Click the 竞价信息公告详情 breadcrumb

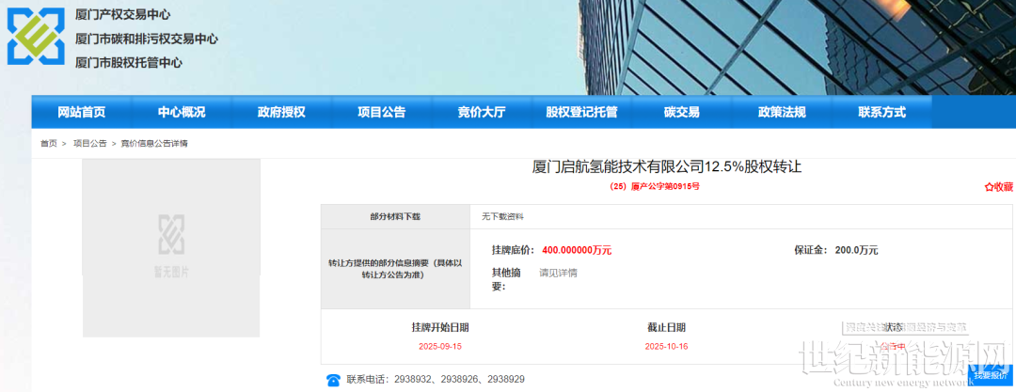coord(154,144)
